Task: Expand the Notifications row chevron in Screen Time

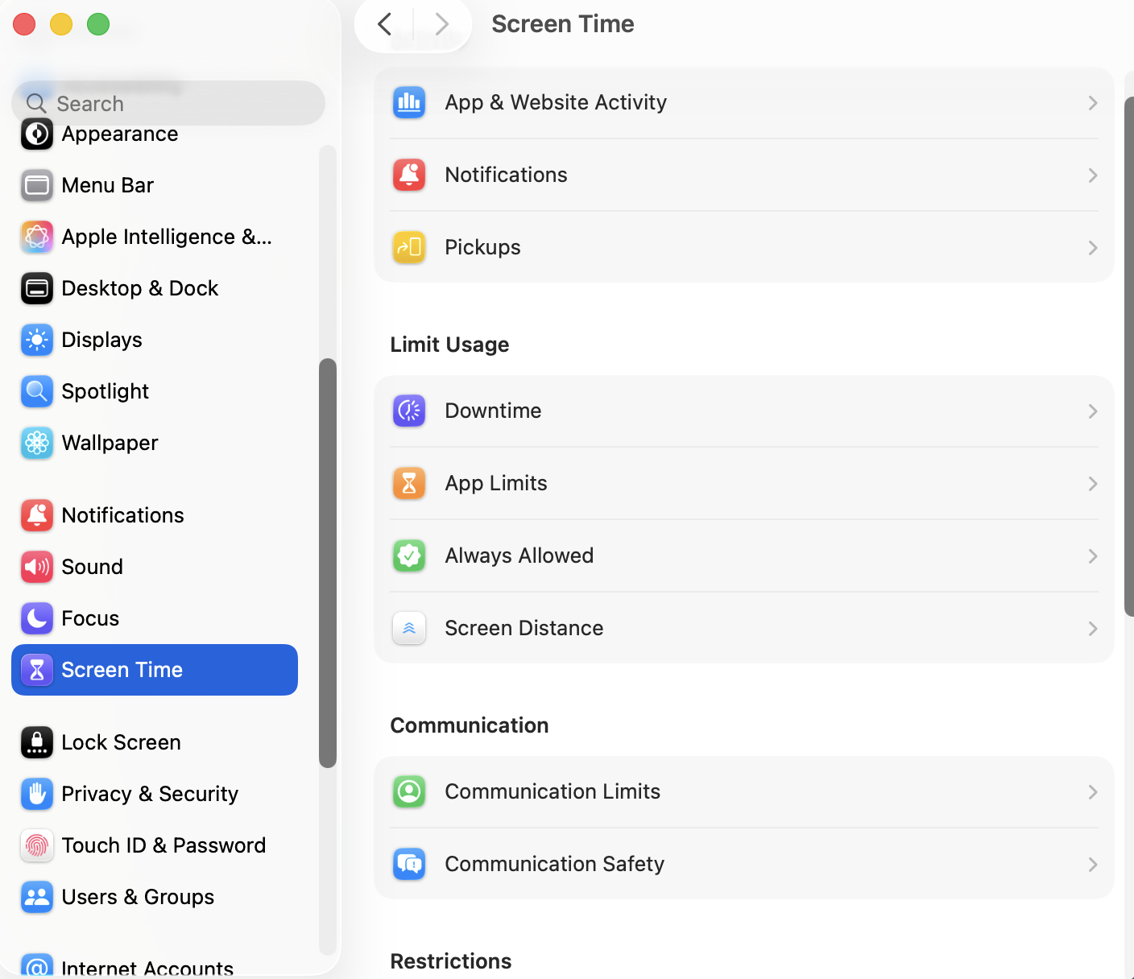Action: tap(1092, 175)
